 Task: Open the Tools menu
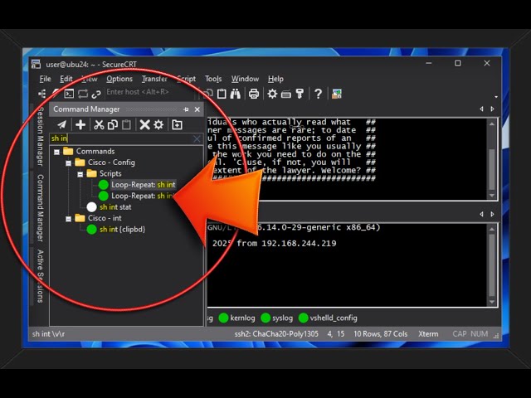tap(213, 79)
